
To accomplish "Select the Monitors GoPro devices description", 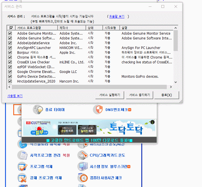I will 140,77.
